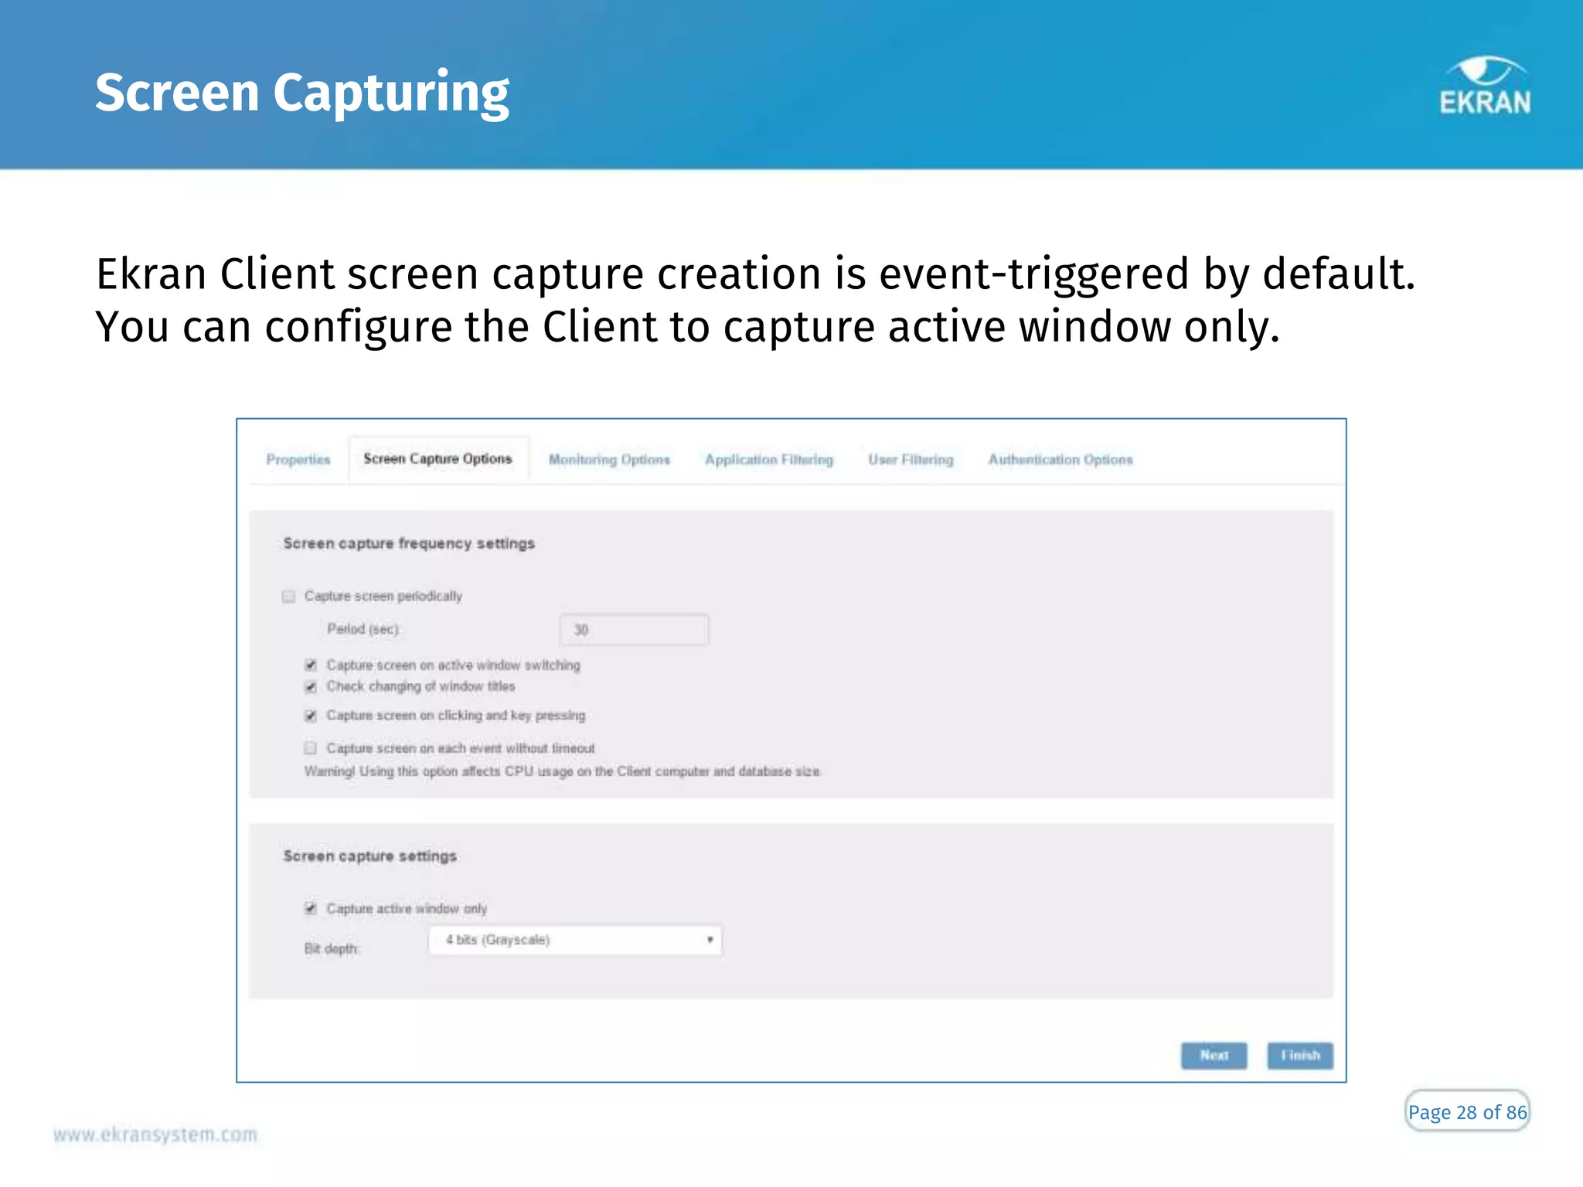Open the Bit depth dropdown
The width and height of the screenshot is (1583, 1187).
(575, 940)
